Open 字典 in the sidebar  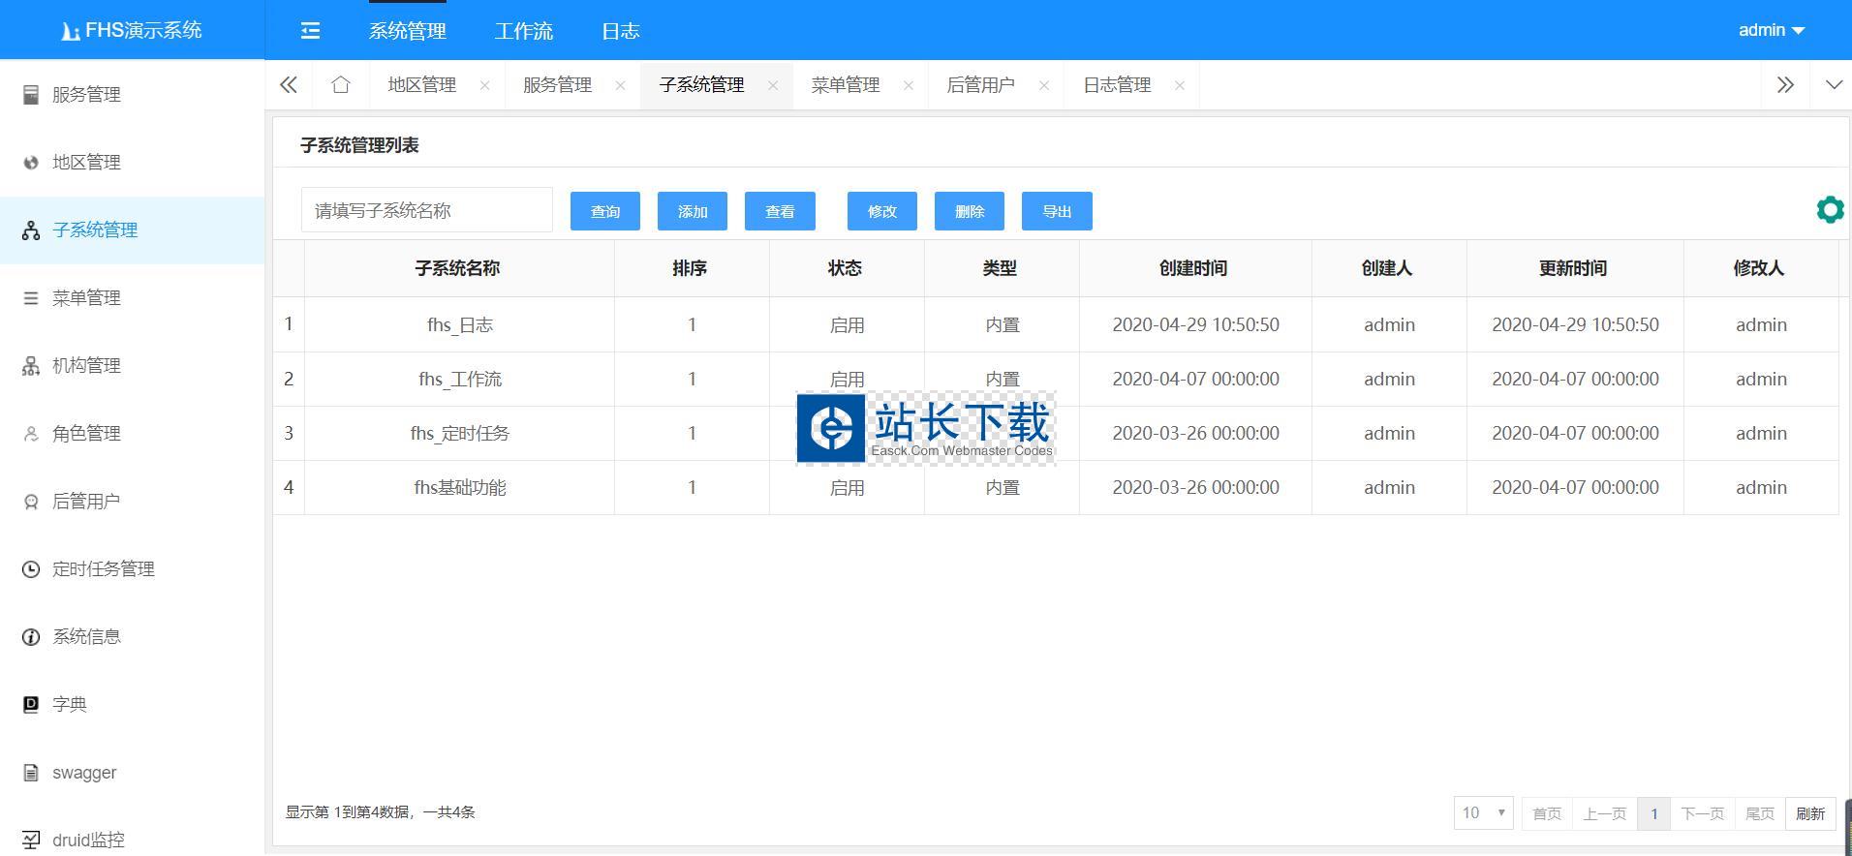coord(70,705)
